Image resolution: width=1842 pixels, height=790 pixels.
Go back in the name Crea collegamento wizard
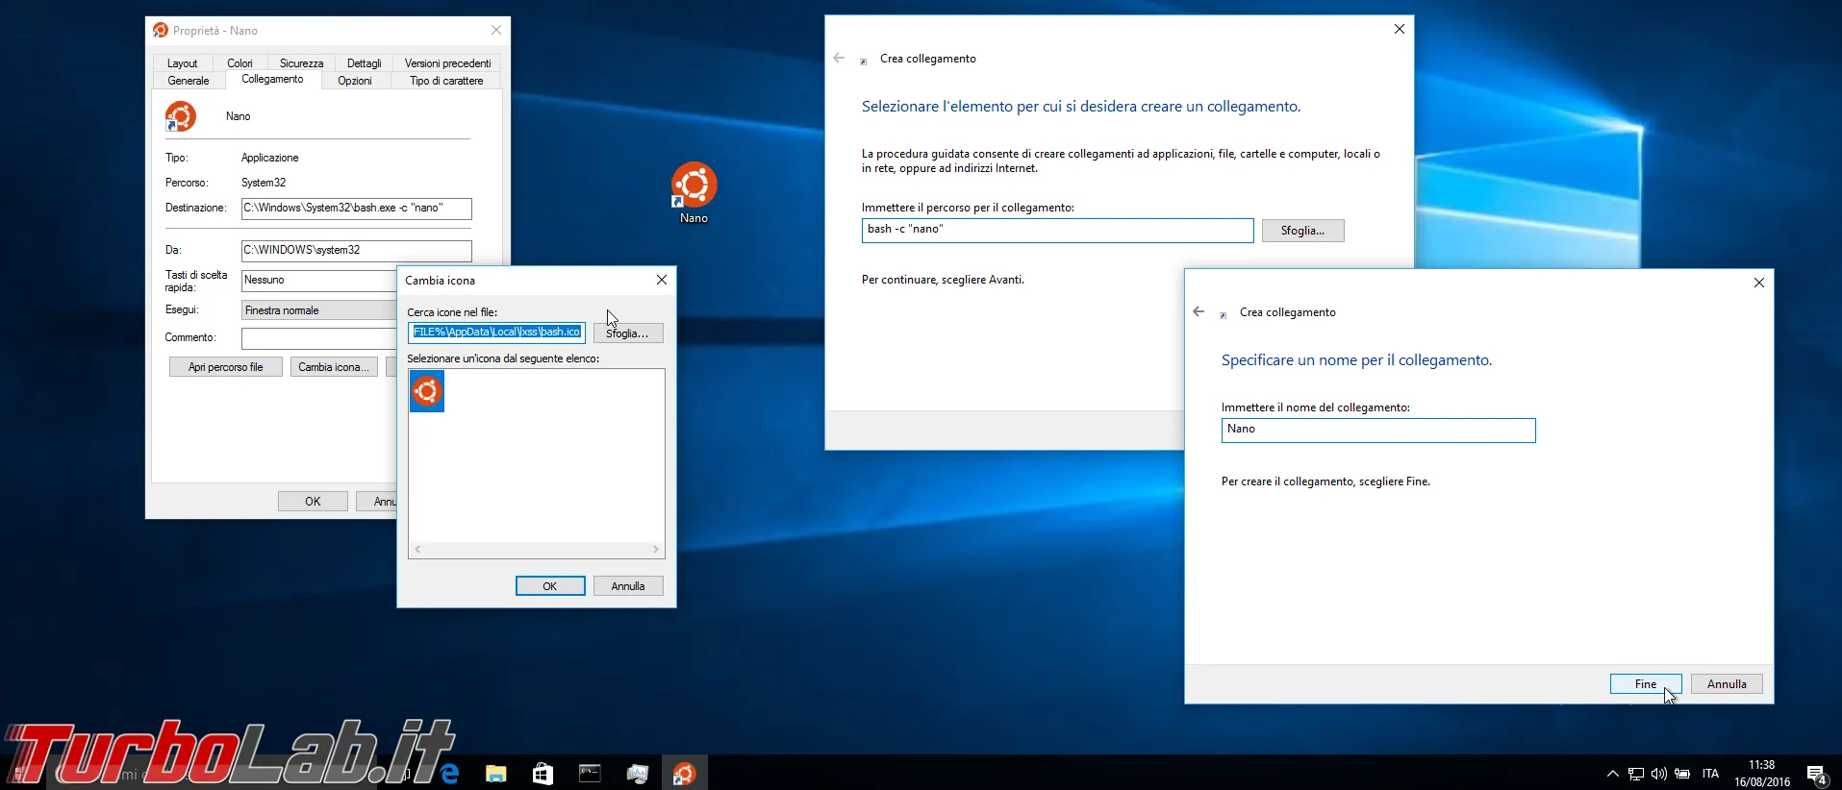1199,311
